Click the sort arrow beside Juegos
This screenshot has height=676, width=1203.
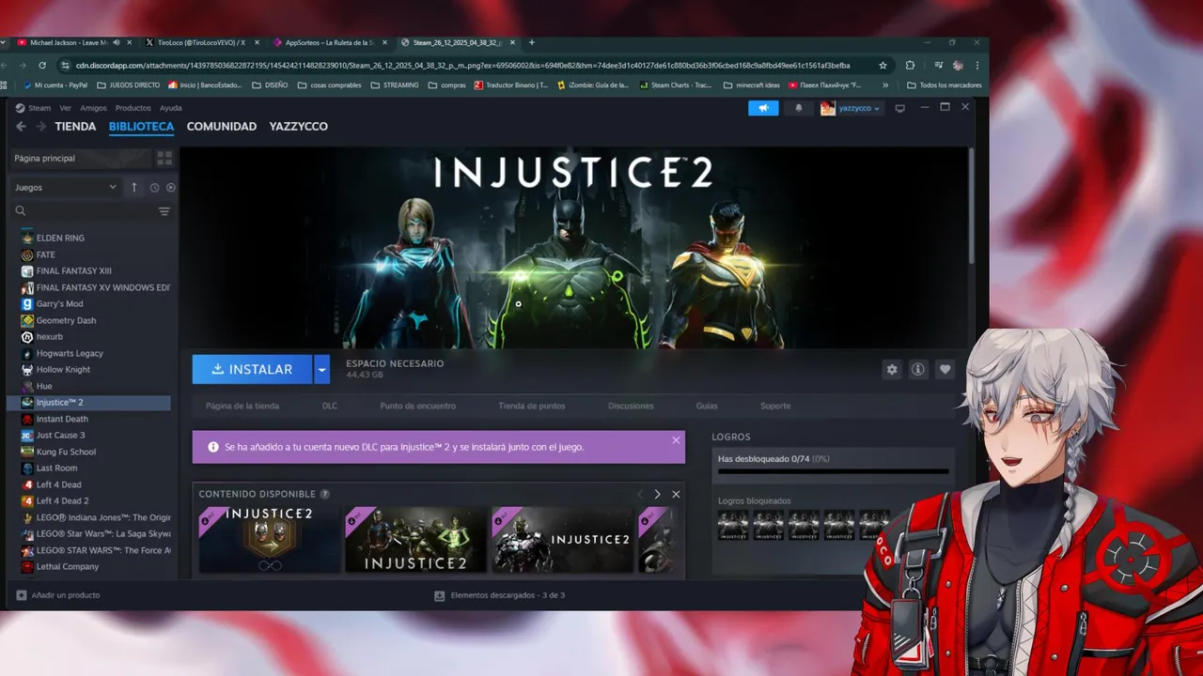[x=134, y=187]
